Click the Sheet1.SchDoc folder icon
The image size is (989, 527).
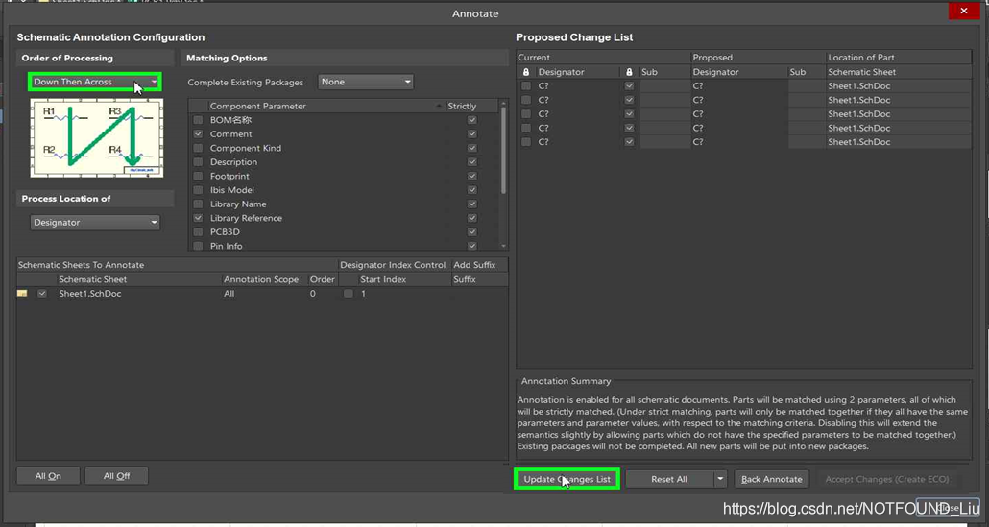point(22,294)
